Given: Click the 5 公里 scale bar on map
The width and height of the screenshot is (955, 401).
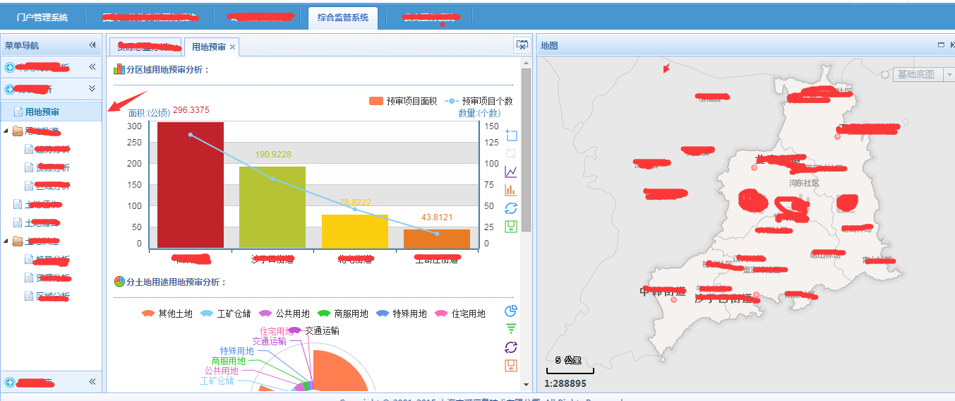Looking at the screenshot, I should point(570,364).
